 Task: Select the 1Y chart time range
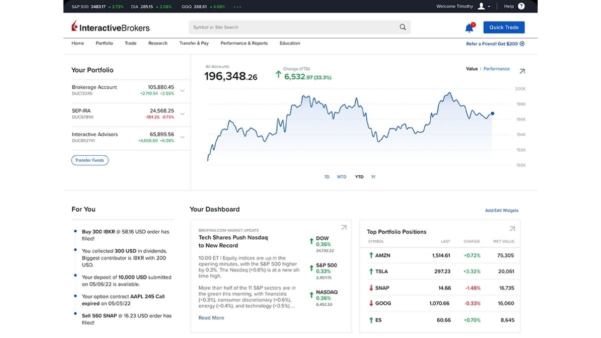[373, 177]
